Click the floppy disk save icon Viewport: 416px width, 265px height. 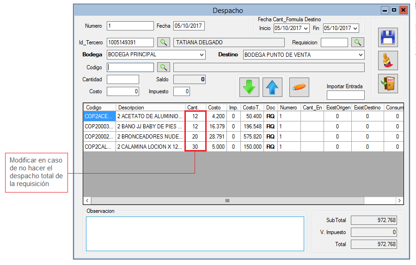click(x=388, y=37)
